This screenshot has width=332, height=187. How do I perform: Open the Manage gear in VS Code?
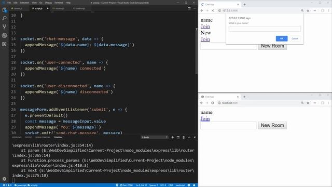click(4, 179)
